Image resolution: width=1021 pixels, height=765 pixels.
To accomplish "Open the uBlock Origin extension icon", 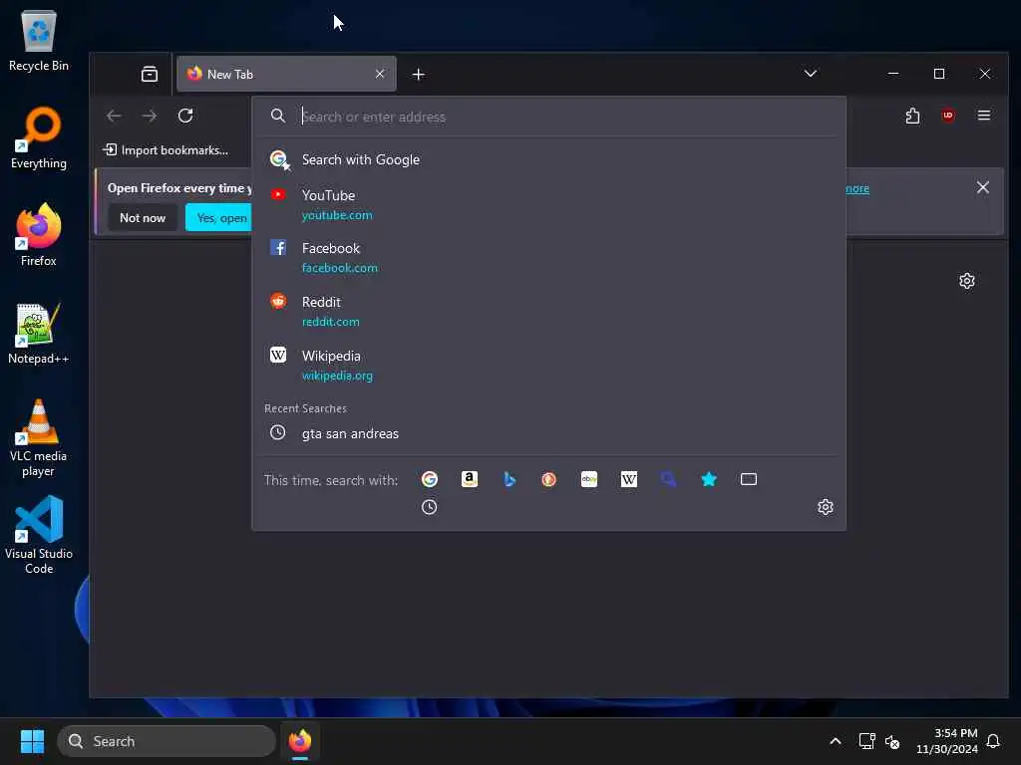I will click(948, 116).
